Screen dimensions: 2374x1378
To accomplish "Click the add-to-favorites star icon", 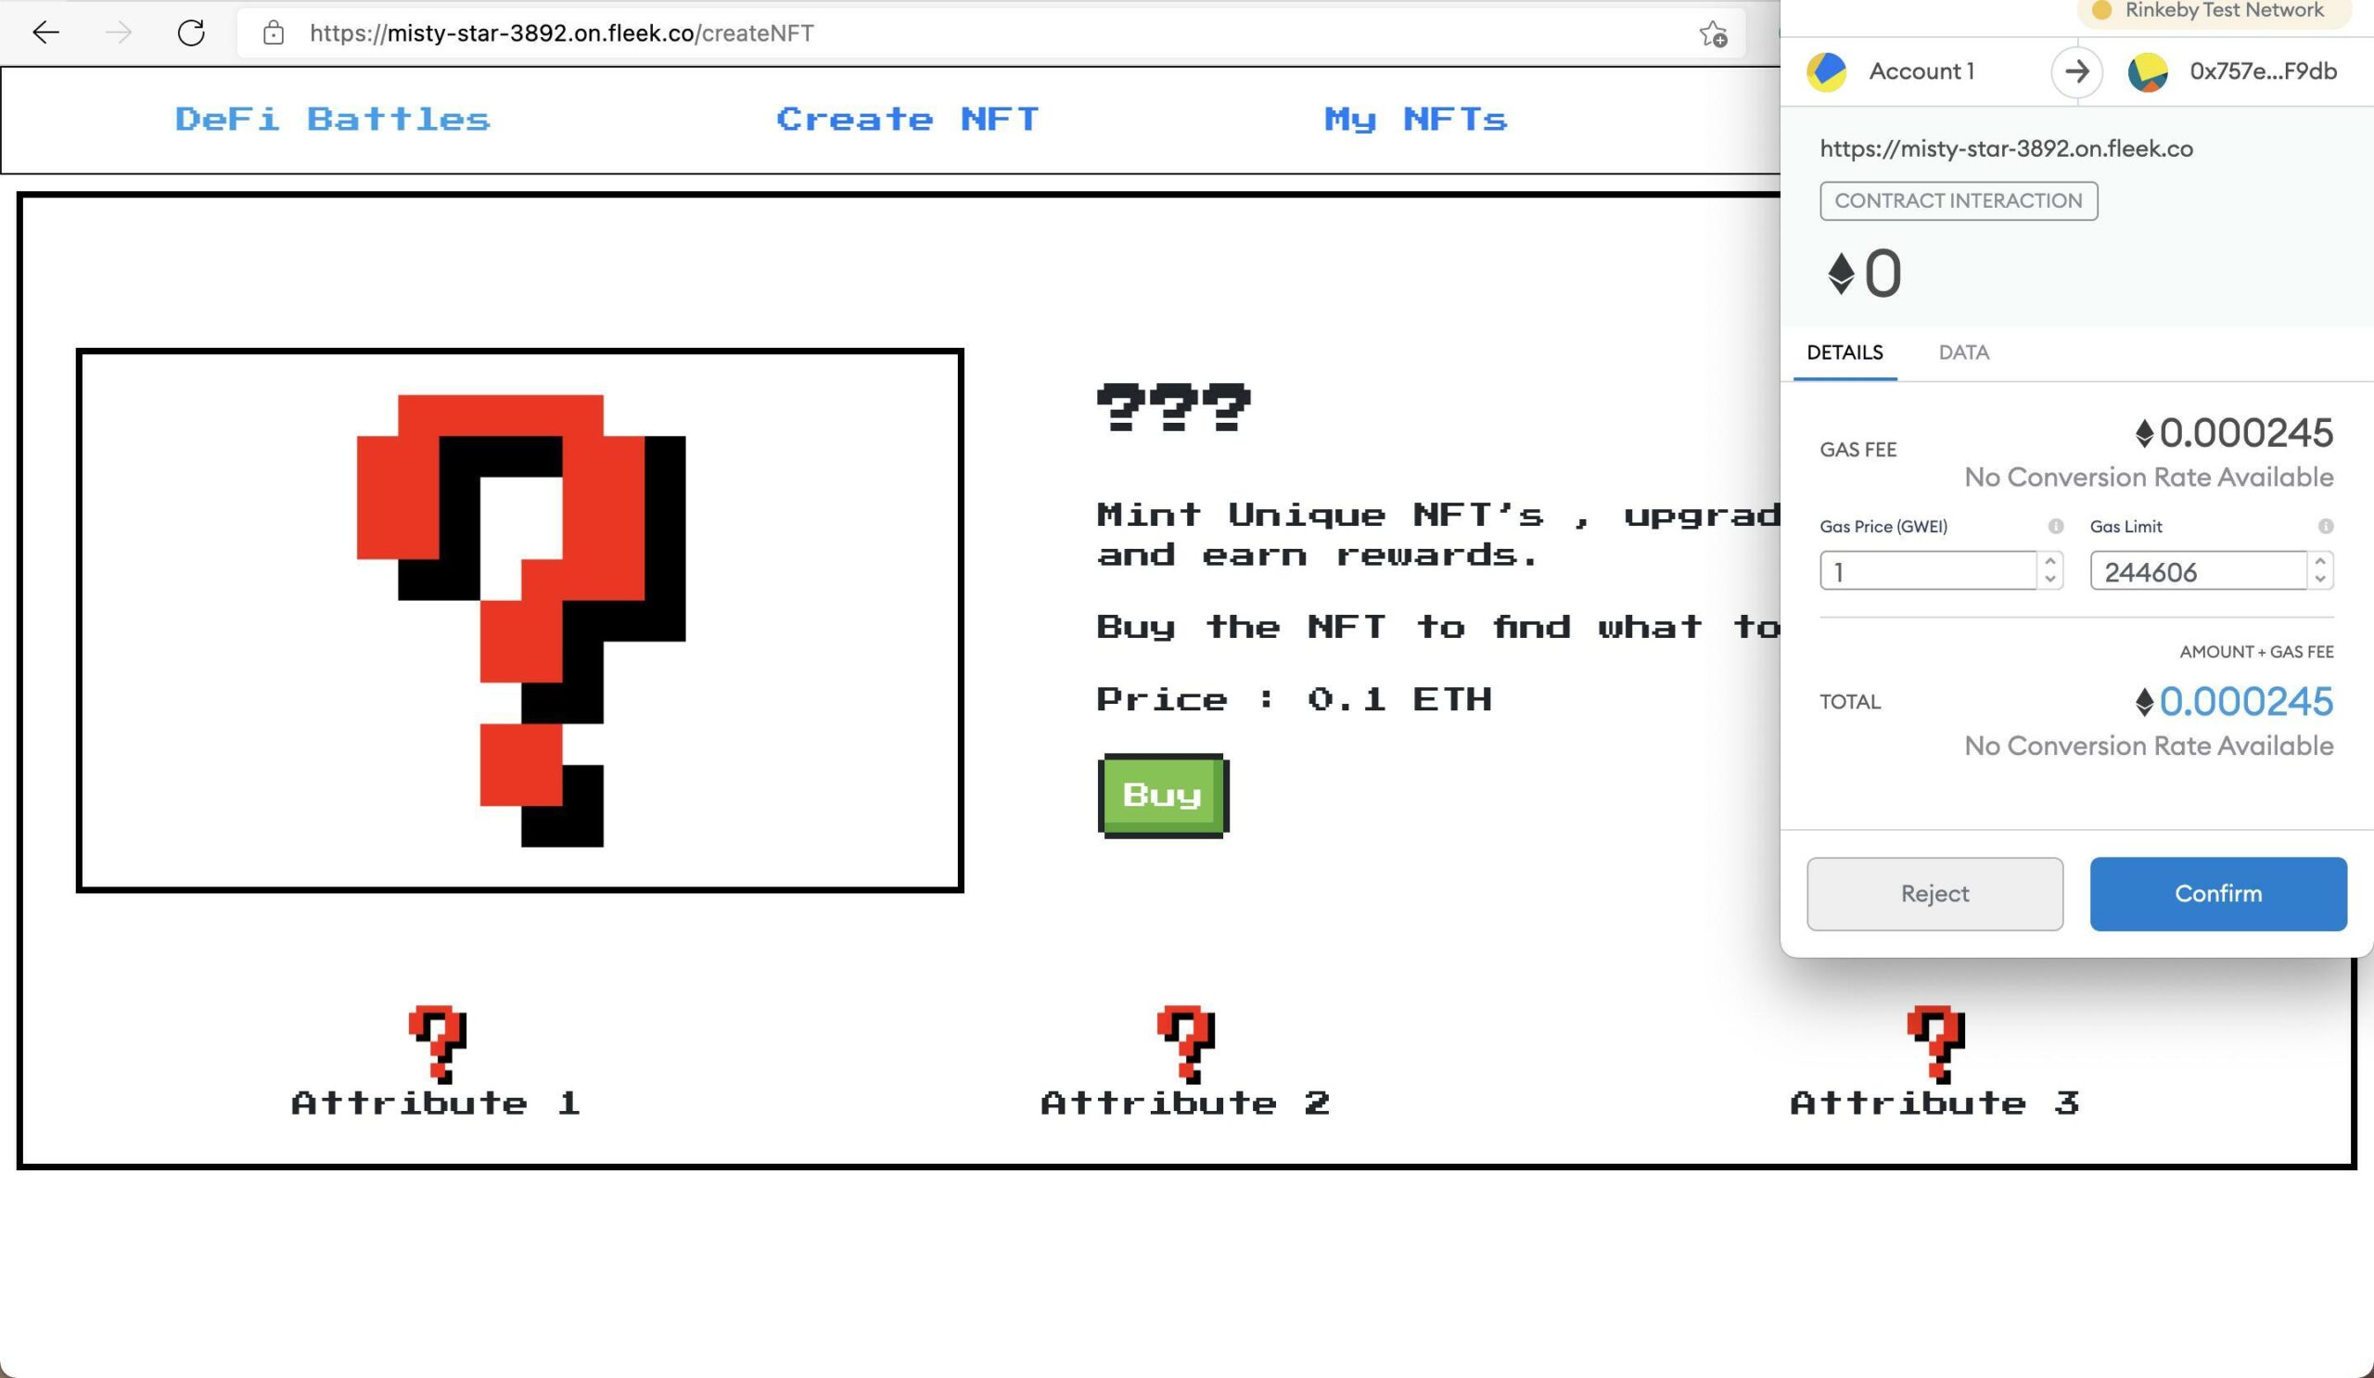I will 1713,34.
